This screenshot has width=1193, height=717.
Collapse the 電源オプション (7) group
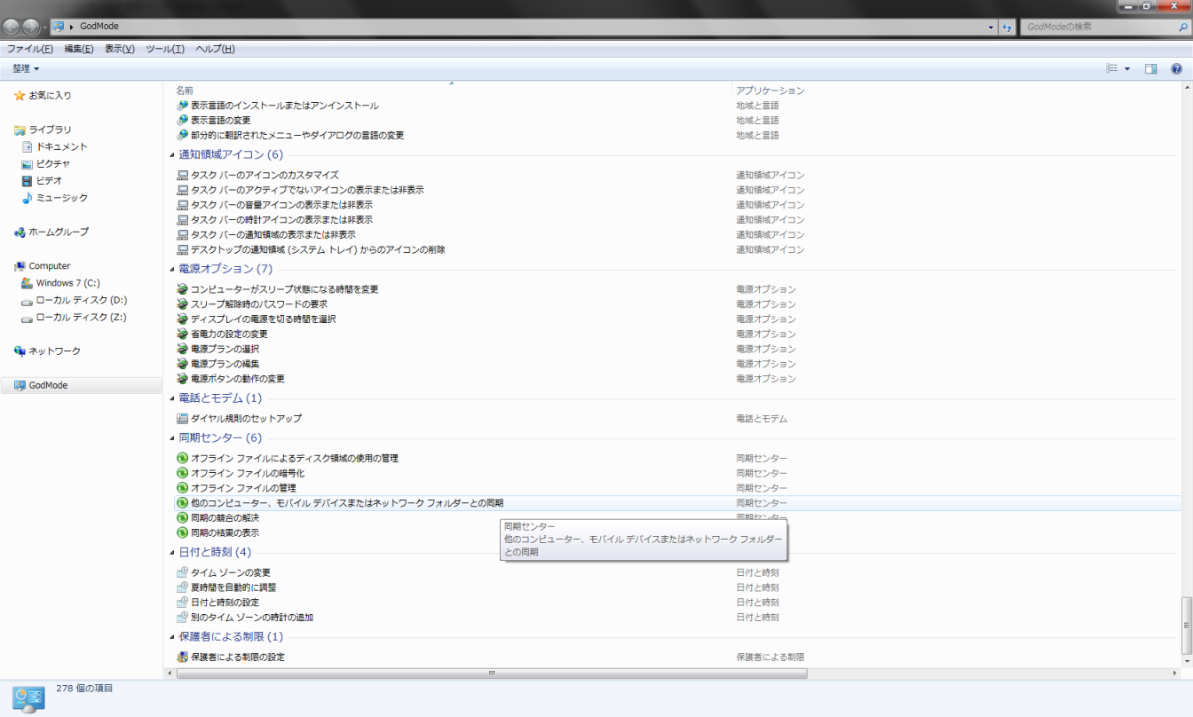171,269
